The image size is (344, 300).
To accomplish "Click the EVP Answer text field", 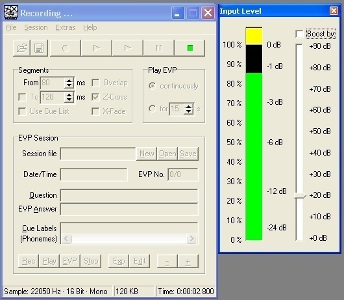I will pyautogui.click(x=129, y=209).
